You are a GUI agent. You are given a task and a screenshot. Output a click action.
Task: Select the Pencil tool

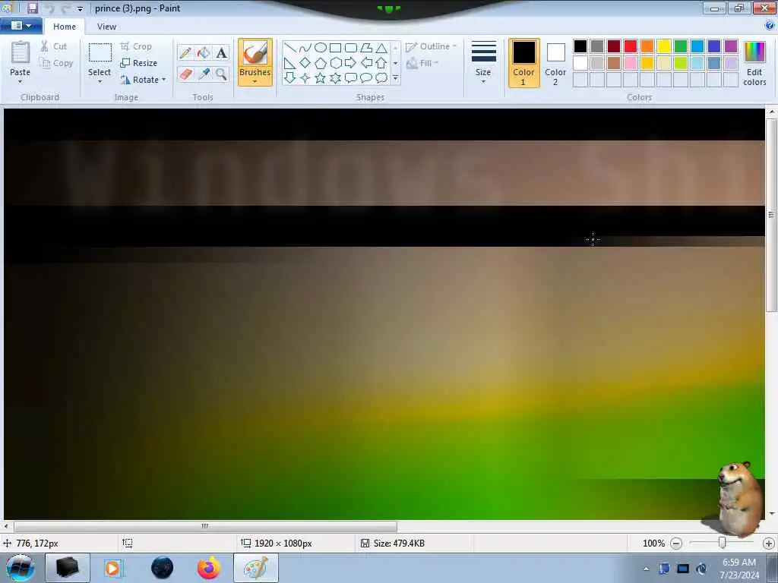pyautogui.click(x=185, y=52)
